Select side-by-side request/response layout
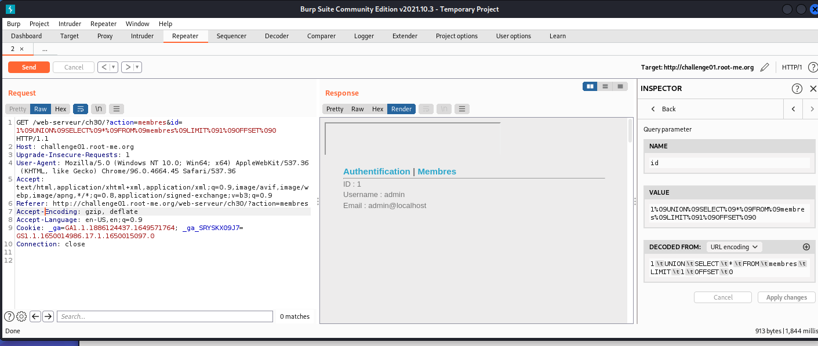 click(590, 86)
